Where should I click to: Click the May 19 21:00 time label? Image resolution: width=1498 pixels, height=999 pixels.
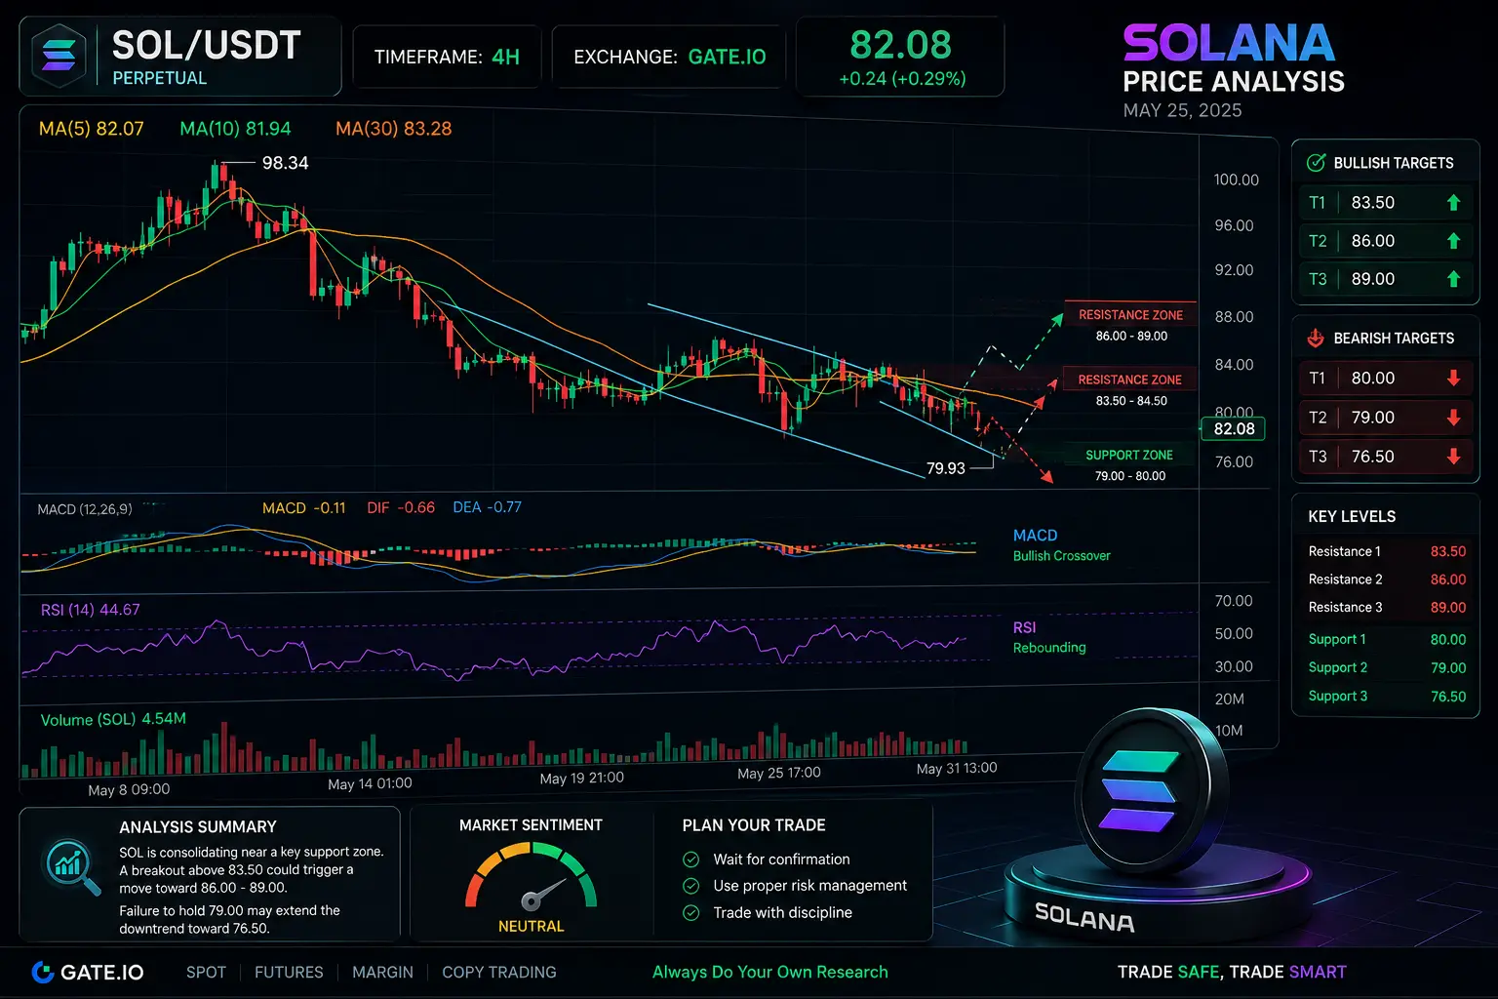(x=581, y=778)
